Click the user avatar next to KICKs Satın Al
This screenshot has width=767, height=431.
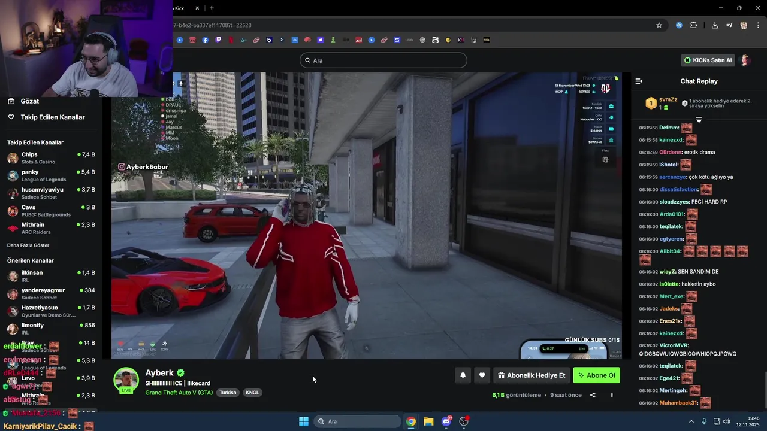click(x=745, y=60)
